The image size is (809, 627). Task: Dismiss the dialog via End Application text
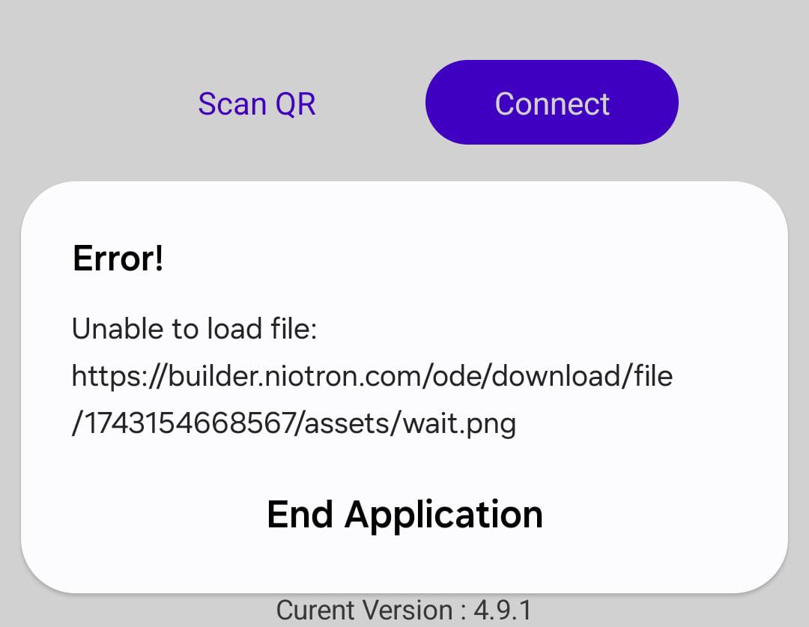click(404, 515)
